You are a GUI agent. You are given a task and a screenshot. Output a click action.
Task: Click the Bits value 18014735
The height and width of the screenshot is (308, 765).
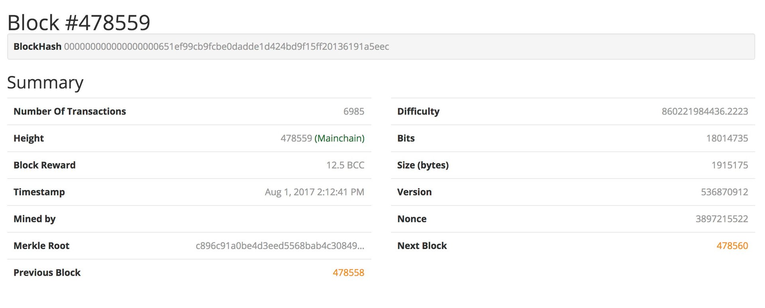click(727, 138)
